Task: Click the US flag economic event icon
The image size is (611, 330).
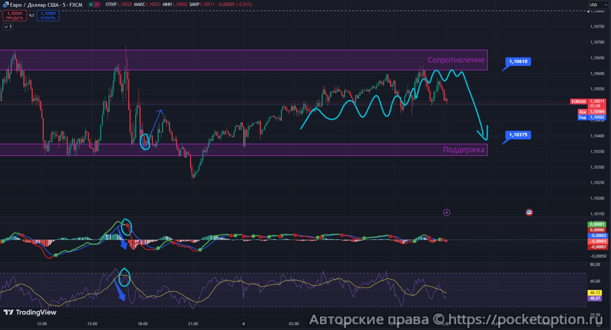Action: [x=529, y=212]
